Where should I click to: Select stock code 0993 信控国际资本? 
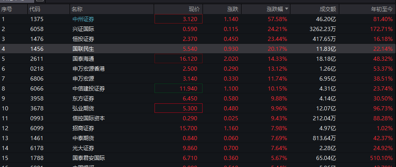point(37,118)
